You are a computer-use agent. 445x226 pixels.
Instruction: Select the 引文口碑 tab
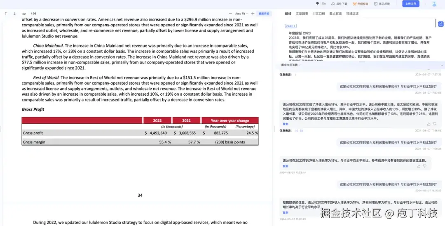pos(319,14)
